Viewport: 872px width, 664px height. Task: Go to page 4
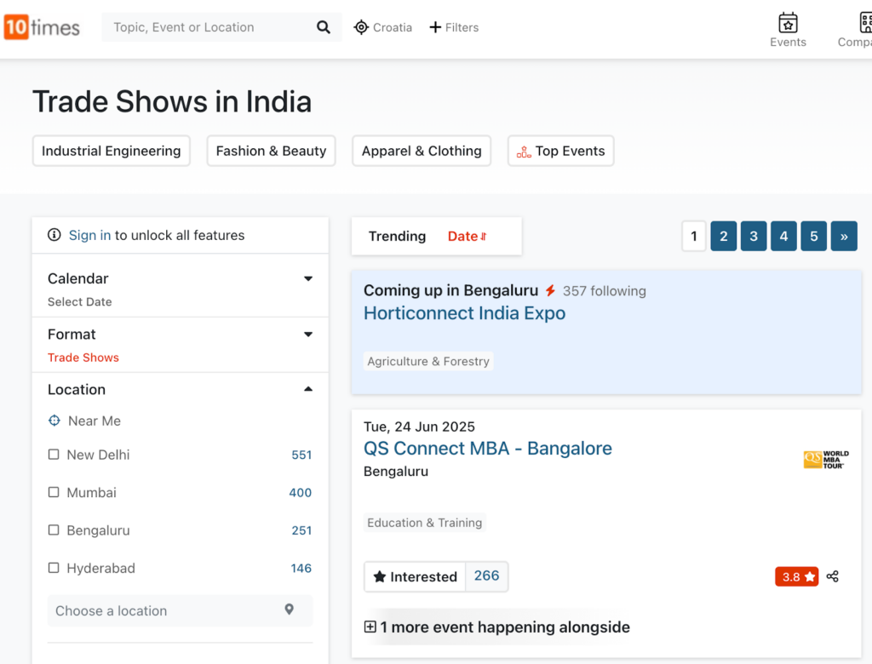pyautogui.click(x=783, y=237)
